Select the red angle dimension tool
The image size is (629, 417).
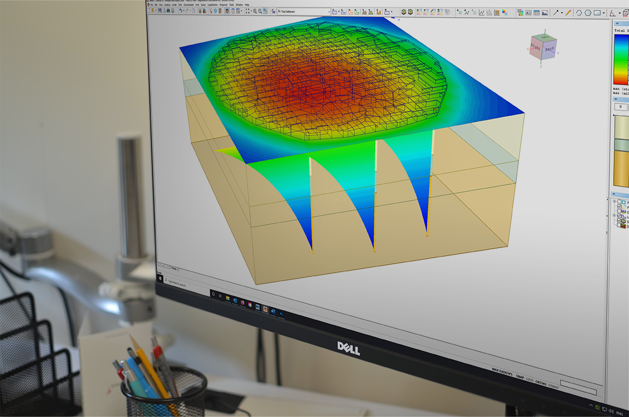point(613,13)
